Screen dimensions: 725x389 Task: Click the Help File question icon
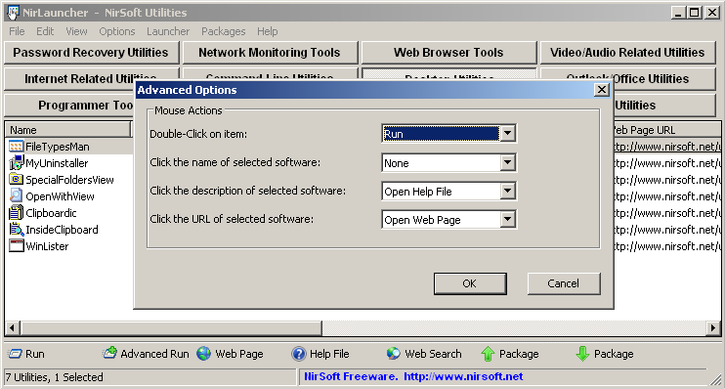tap(299, 354)
